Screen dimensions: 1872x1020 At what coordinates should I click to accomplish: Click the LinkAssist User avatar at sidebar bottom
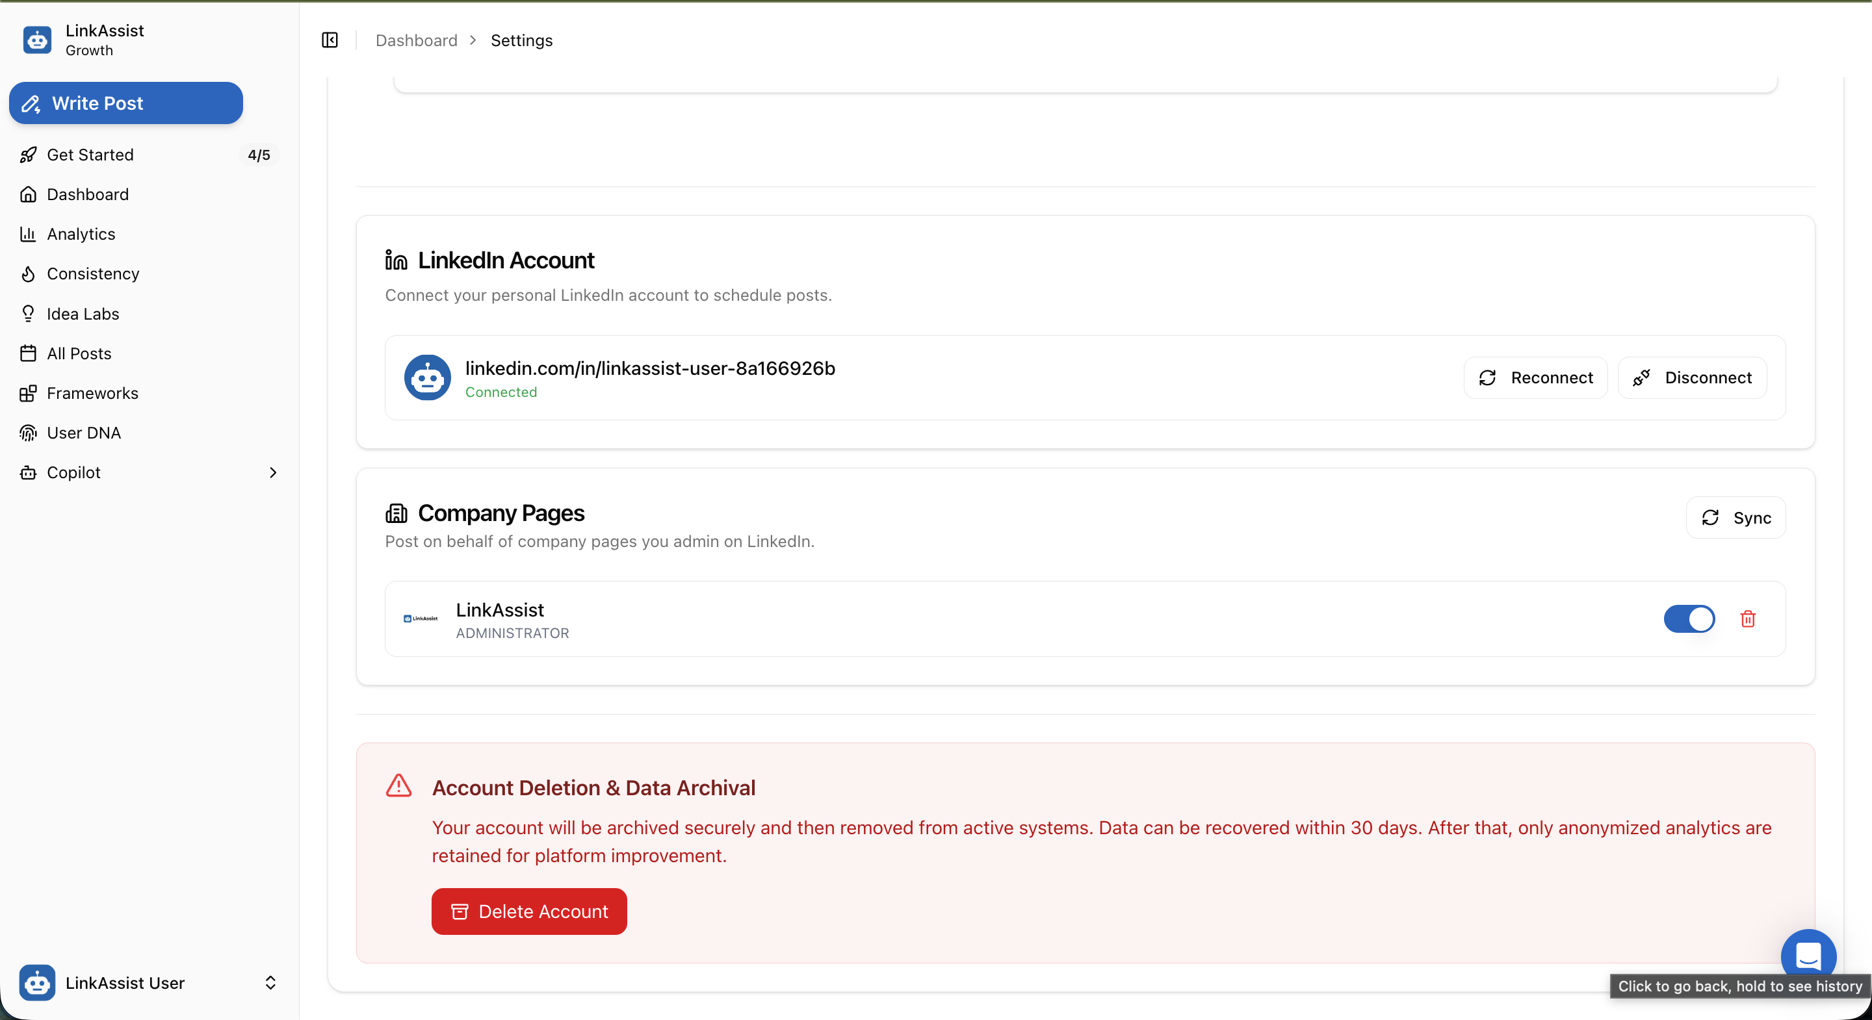pyautogui.click(x=37, y=983)
